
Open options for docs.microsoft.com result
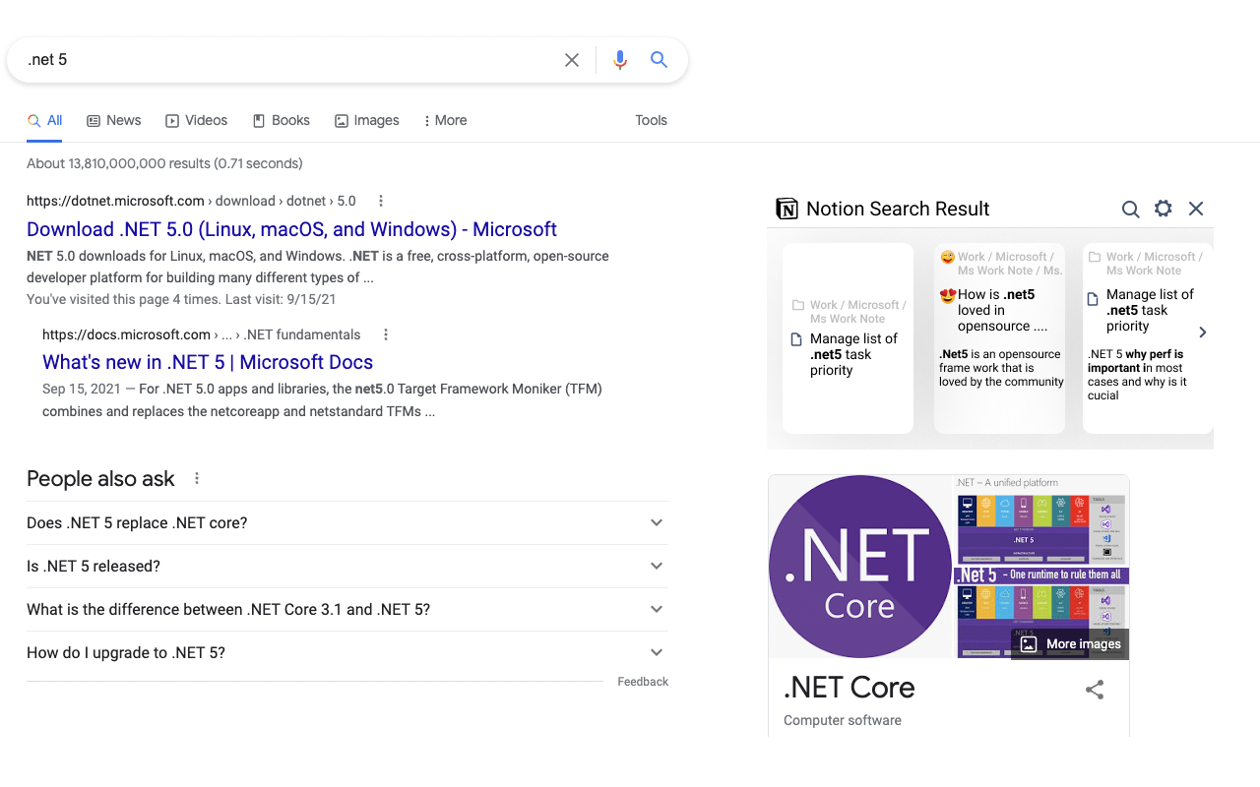point(386,334)
